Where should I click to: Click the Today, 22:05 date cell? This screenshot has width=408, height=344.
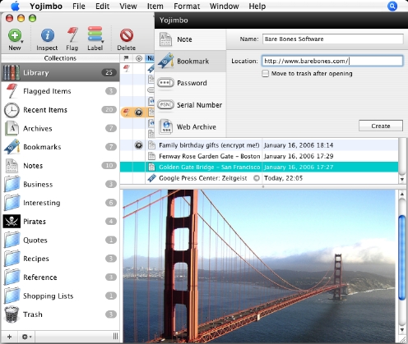tap(283, 178)
